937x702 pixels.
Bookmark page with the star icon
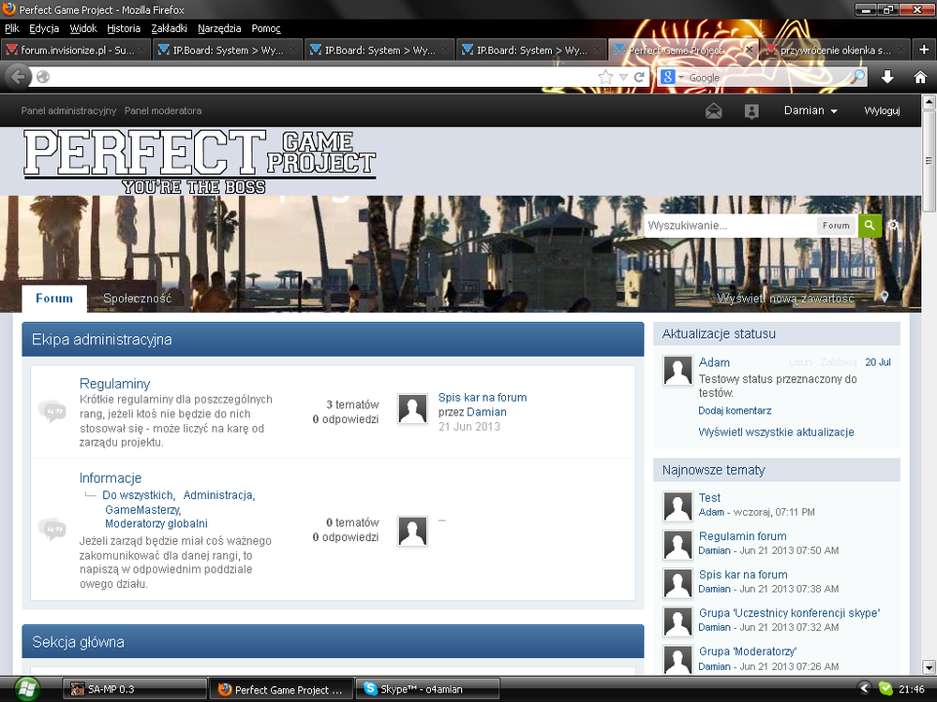[605, 78]
